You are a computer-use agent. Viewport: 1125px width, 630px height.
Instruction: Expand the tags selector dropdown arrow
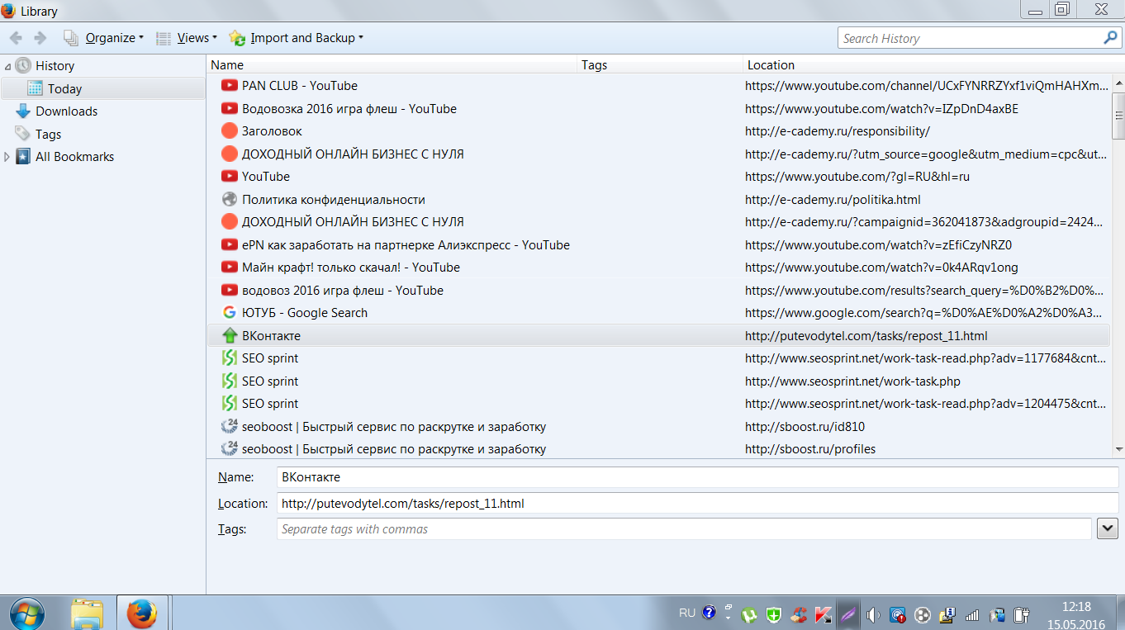coord(1107,529)
